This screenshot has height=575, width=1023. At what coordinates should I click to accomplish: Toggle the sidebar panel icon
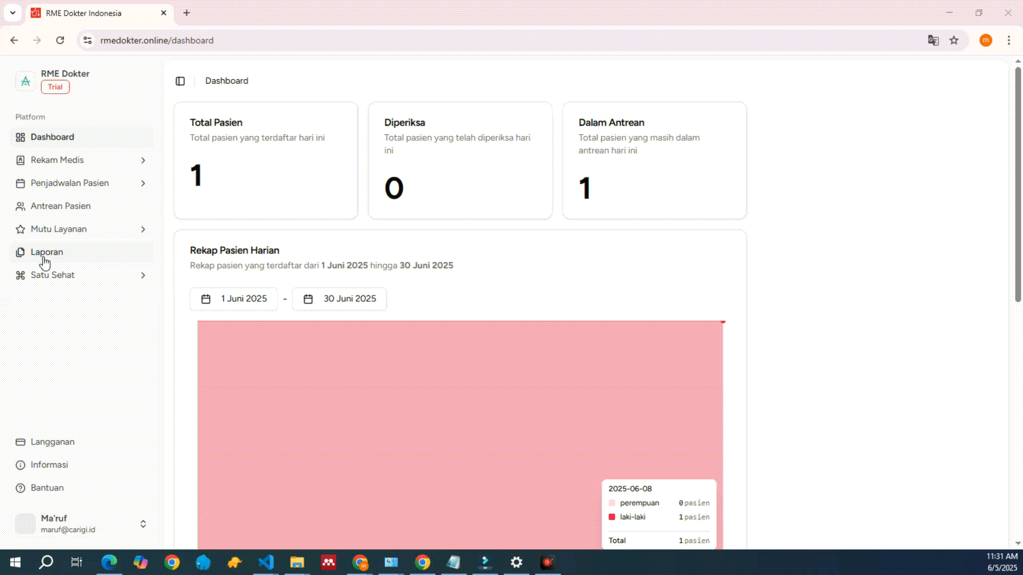[180, 81]
